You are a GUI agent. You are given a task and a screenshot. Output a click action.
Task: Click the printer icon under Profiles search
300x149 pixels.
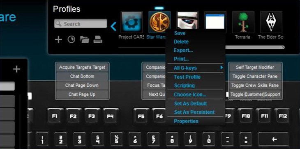click(x=98, y=40)
